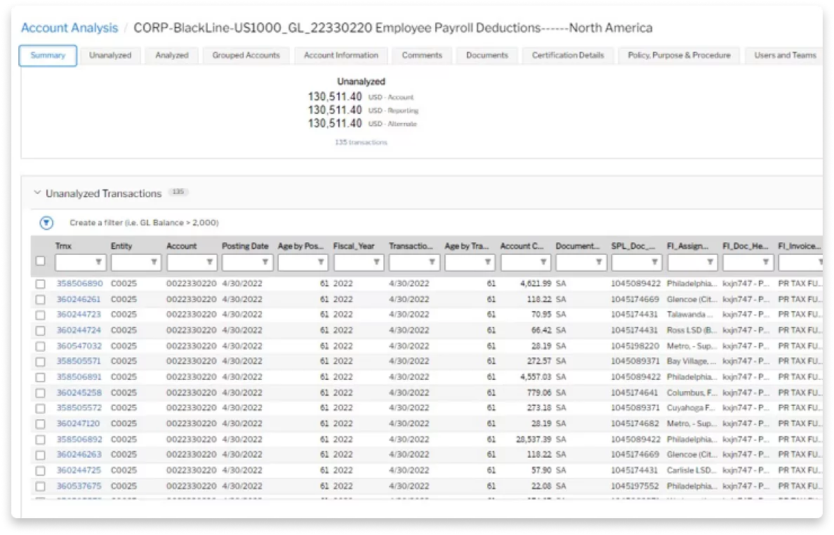Switch to the Comments tab
834x535 pixels.
pyautogui.click(x=422, y=55)
